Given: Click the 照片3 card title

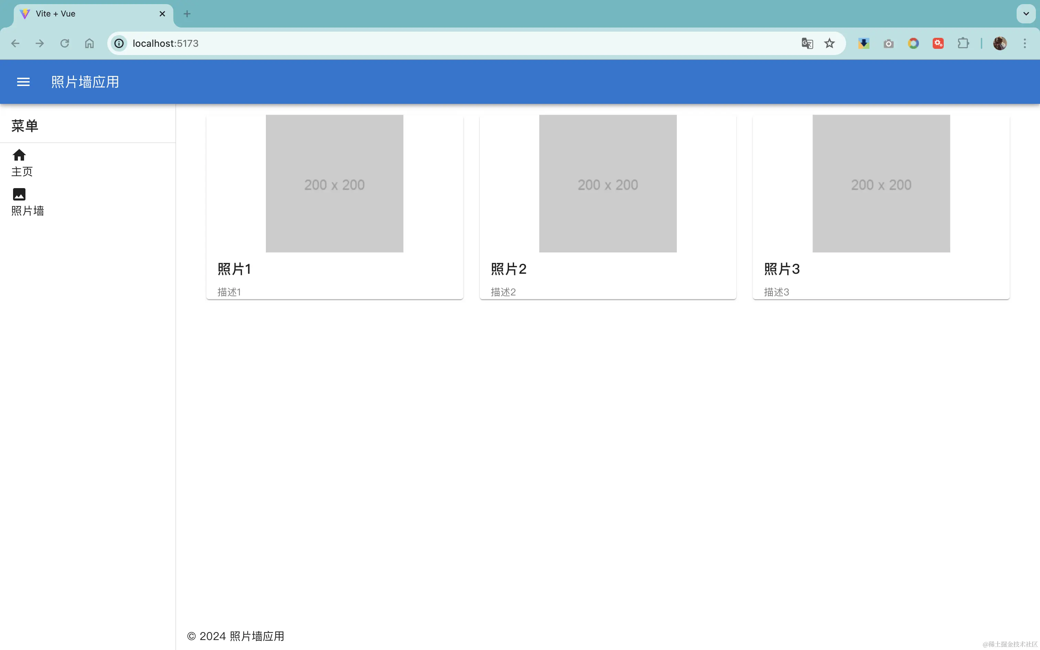Looking at the screenshot, I should [x=782, y=269].
